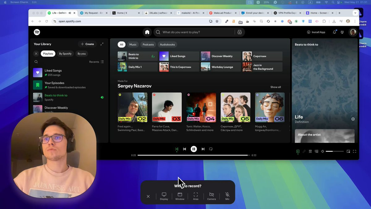371x209 pixels.
Task: Search within Your Library
Action: tap(36, 62)
